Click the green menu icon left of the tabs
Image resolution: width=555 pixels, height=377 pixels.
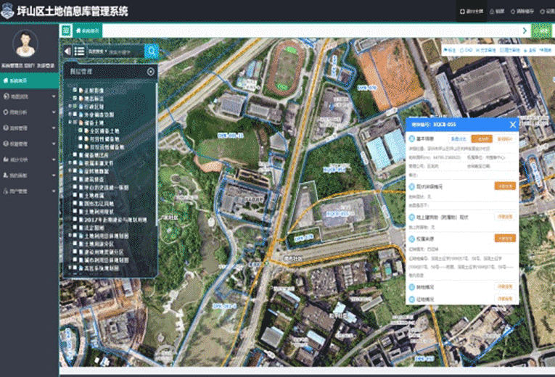pyautogui.click(x=66, y=30)
